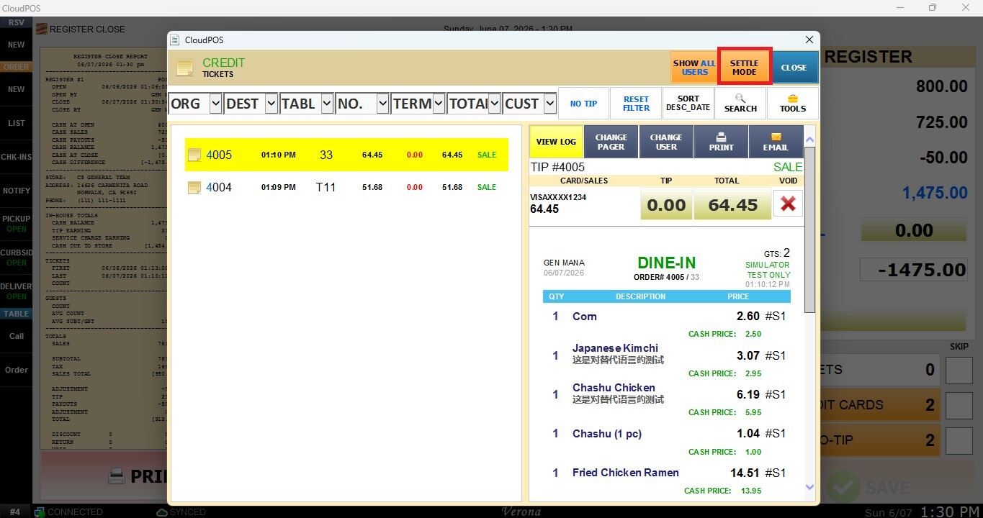Click the #4 terminal indicator in status bar
Viewport: 983px width, 518px height.
click(15, 512)
